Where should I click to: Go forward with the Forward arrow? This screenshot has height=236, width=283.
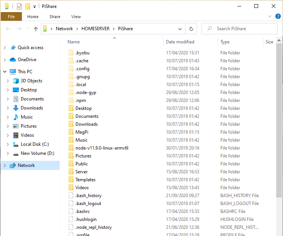tap(19, 29)
